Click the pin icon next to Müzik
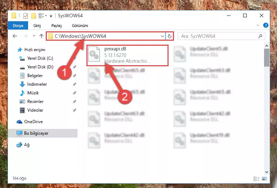Viewport: 277px width, 188px height. [75, 93]
